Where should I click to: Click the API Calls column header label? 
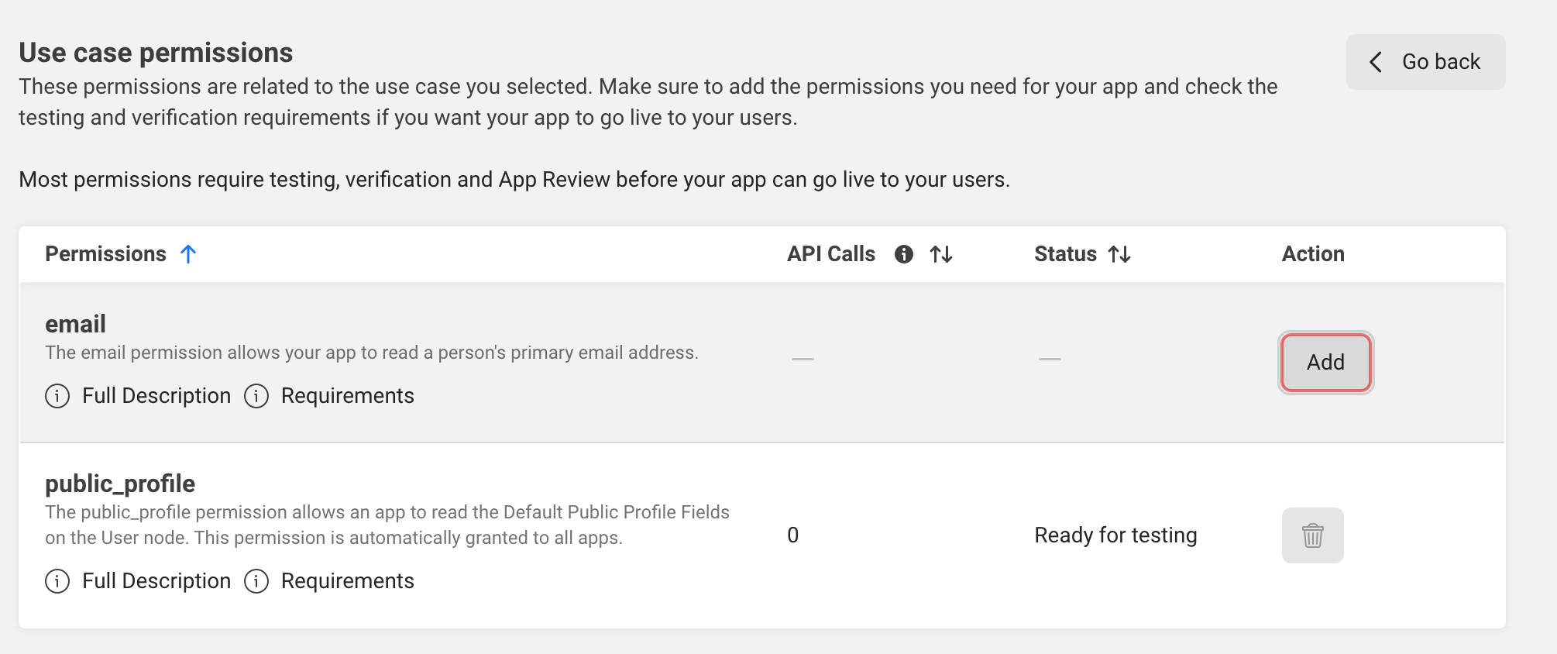(830, 254)
